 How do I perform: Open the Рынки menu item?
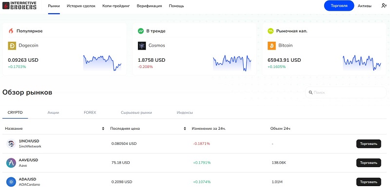click(54, 6)
